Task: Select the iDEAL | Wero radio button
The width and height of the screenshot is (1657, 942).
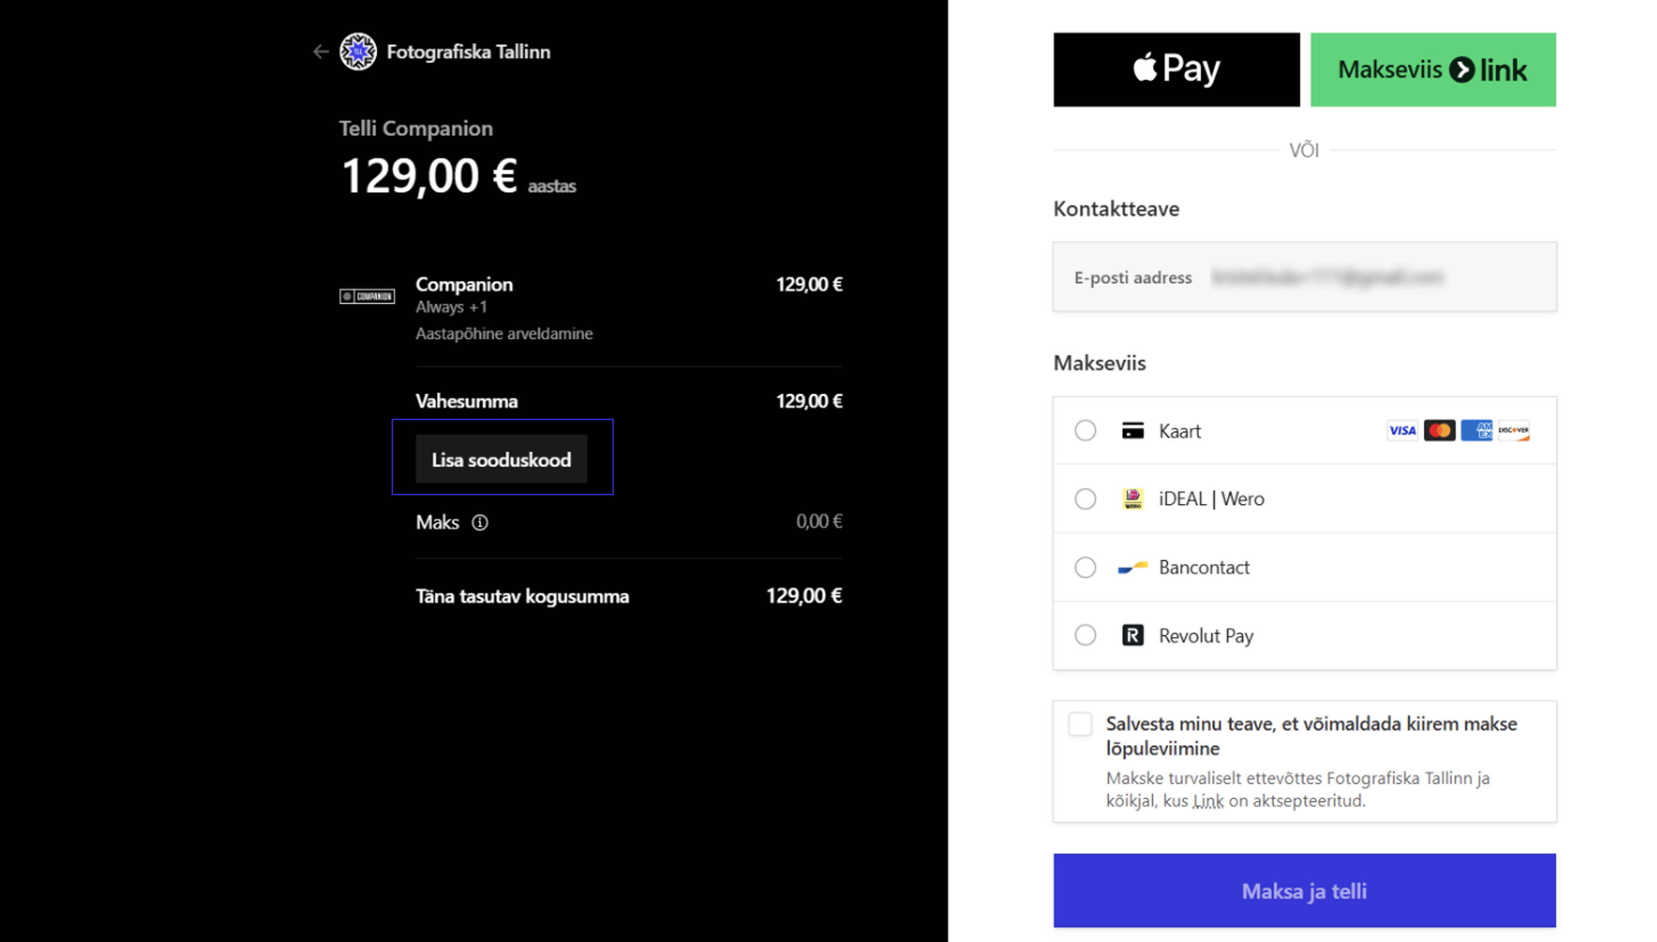Action: (x=1086, y=499)
